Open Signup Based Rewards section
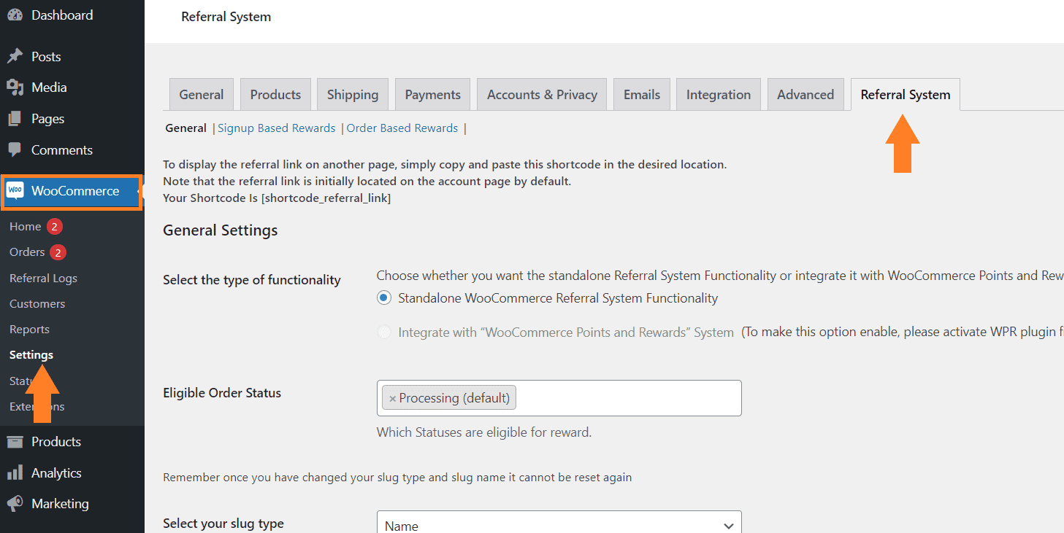The image size is (1064, 533). [277, 128]
